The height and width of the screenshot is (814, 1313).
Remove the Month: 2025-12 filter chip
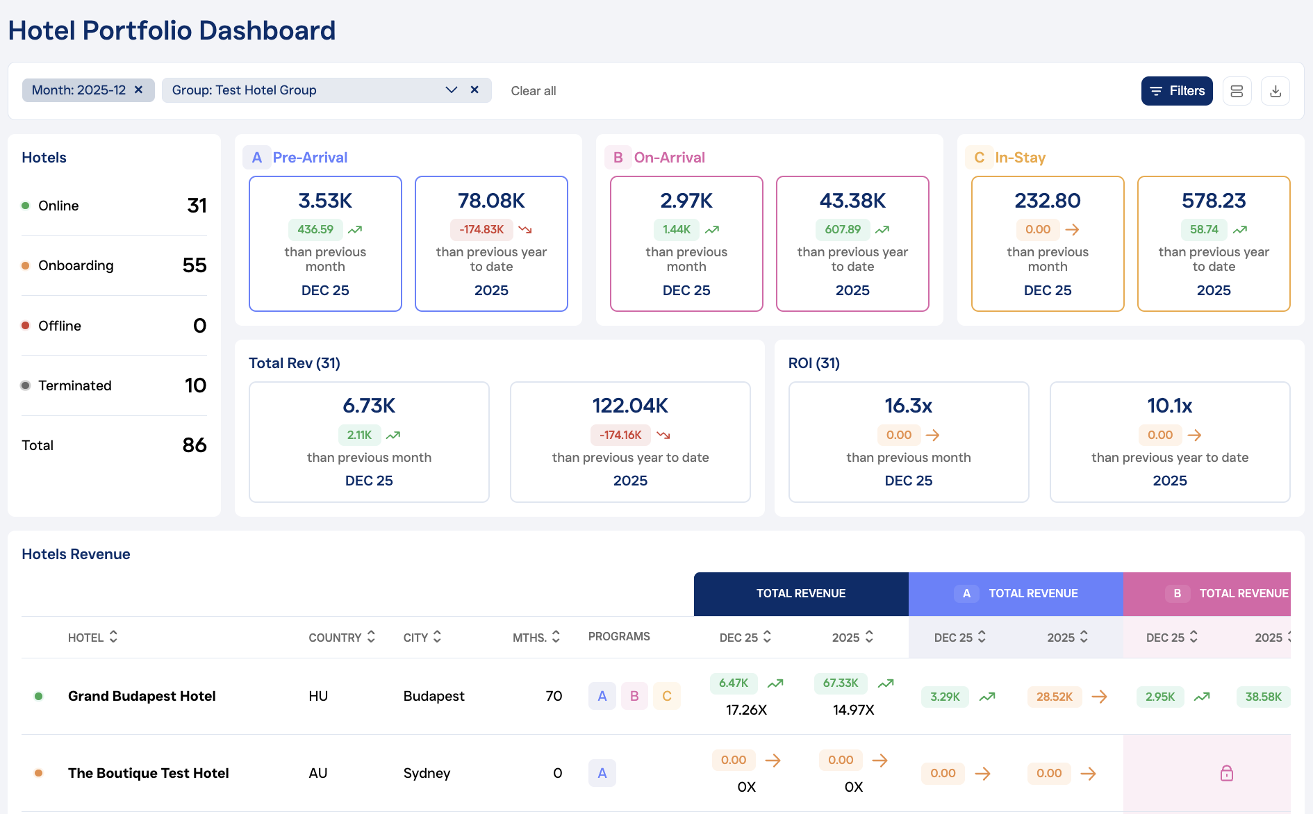coord(139,90)
